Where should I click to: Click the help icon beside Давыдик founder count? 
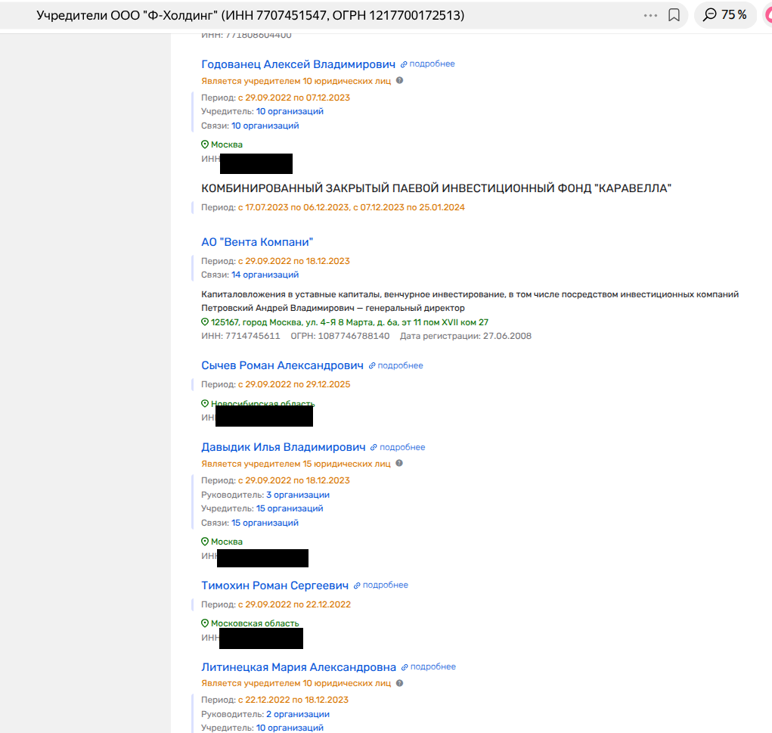(399, 463)
